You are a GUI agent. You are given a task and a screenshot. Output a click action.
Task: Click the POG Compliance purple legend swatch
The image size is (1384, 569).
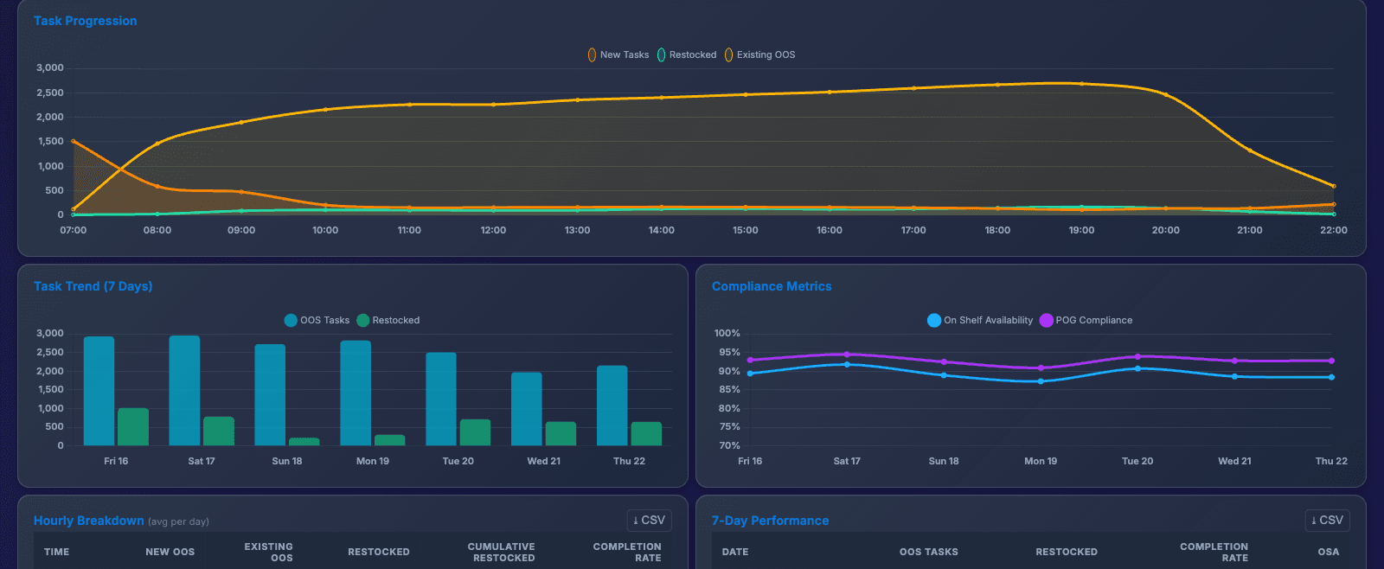tap(1046, 320)
